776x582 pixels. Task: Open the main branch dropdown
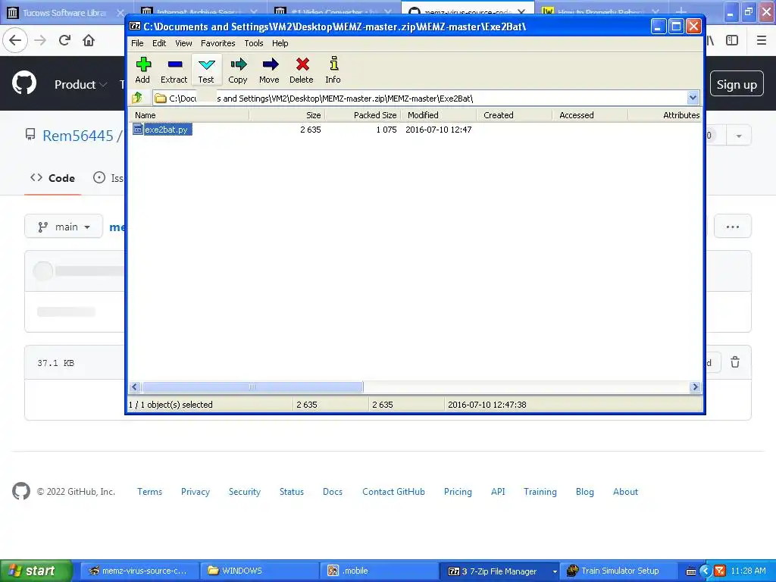tap(64, 227)
